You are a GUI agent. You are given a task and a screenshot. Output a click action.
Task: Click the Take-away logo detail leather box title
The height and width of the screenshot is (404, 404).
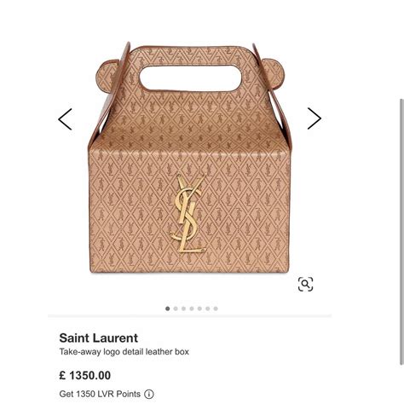tap(124, 352)
